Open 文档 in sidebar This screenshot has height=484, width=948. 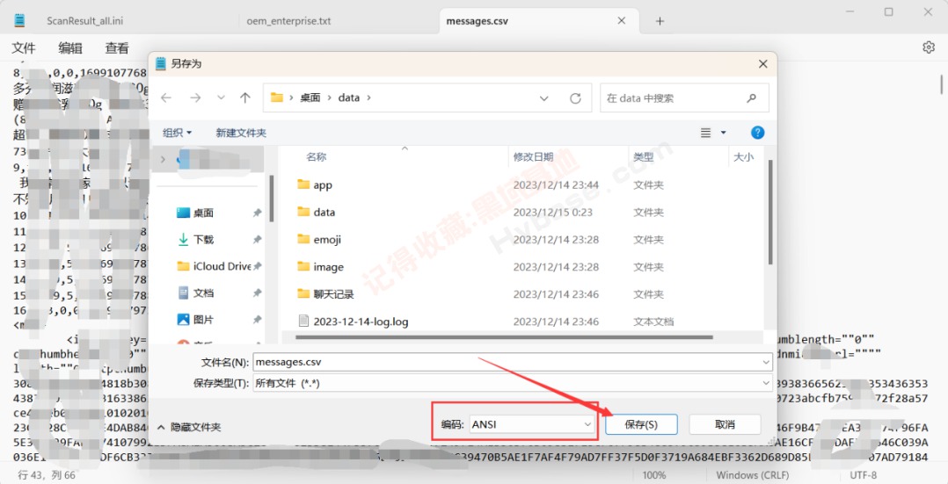pos(203,293)
